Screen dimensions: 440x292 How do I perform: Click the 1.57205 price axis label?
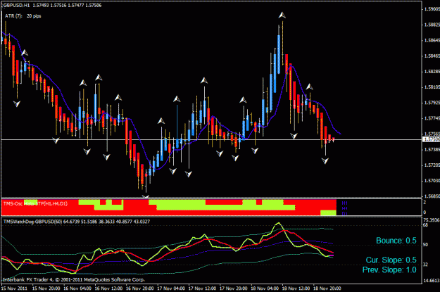432,165
